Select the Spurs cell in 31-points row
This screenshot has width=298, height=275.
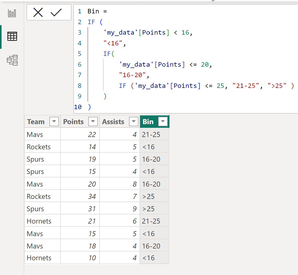[x=42, y=209]
